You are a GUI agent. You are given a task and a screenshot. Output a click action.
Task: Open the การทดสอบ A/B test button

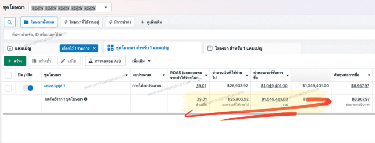coord(105,61)
